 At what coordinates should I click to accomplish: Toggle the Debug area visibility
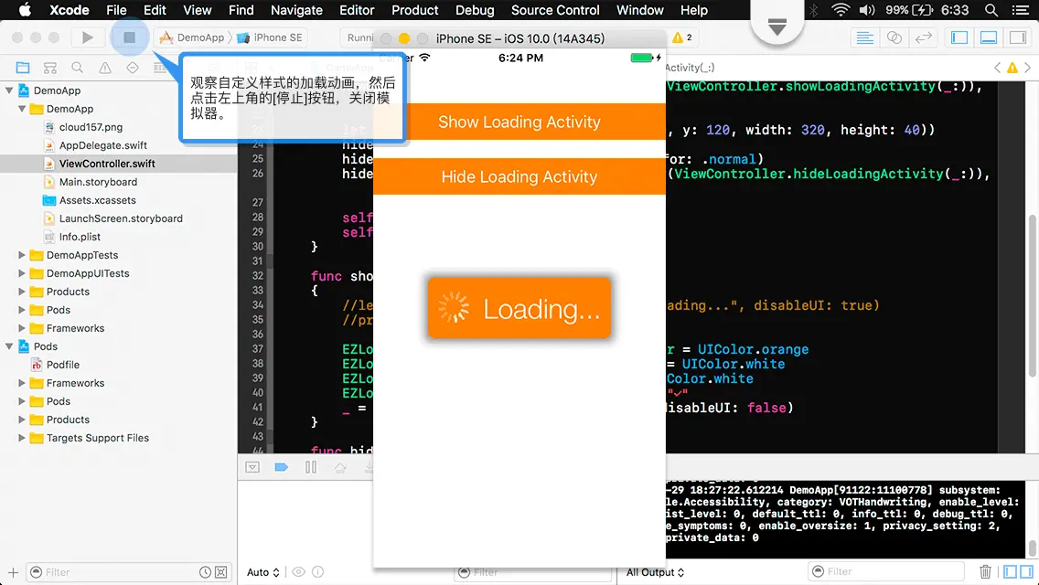989,37
